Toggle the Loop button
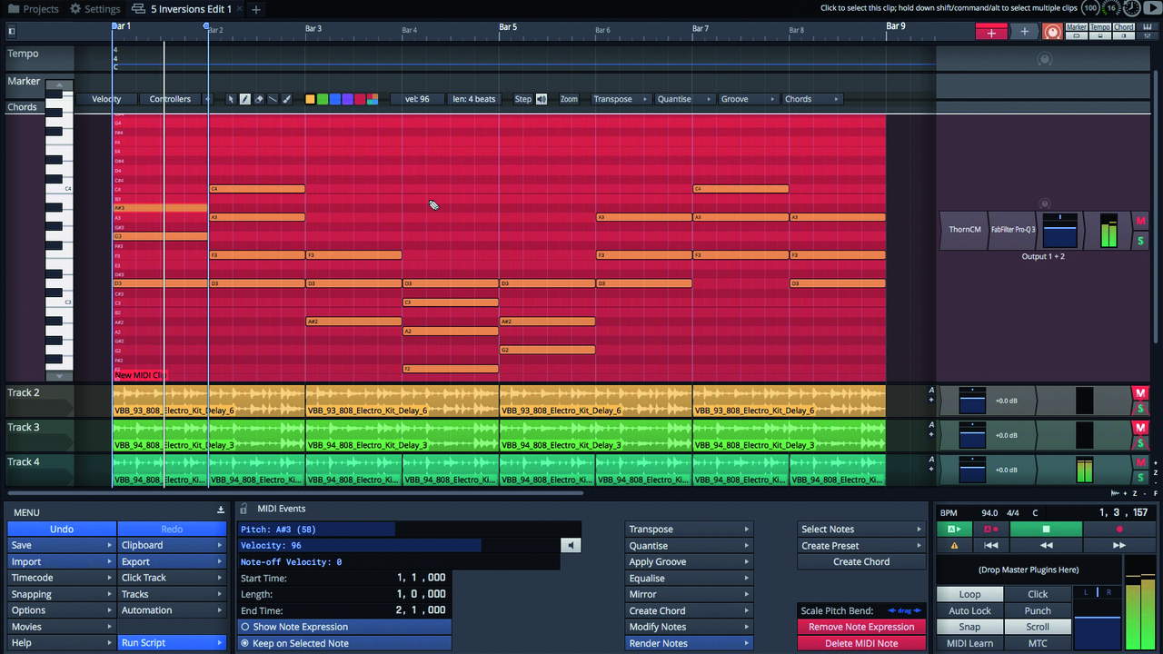This screenshot has height=654, width=1163. coord(969,594)
